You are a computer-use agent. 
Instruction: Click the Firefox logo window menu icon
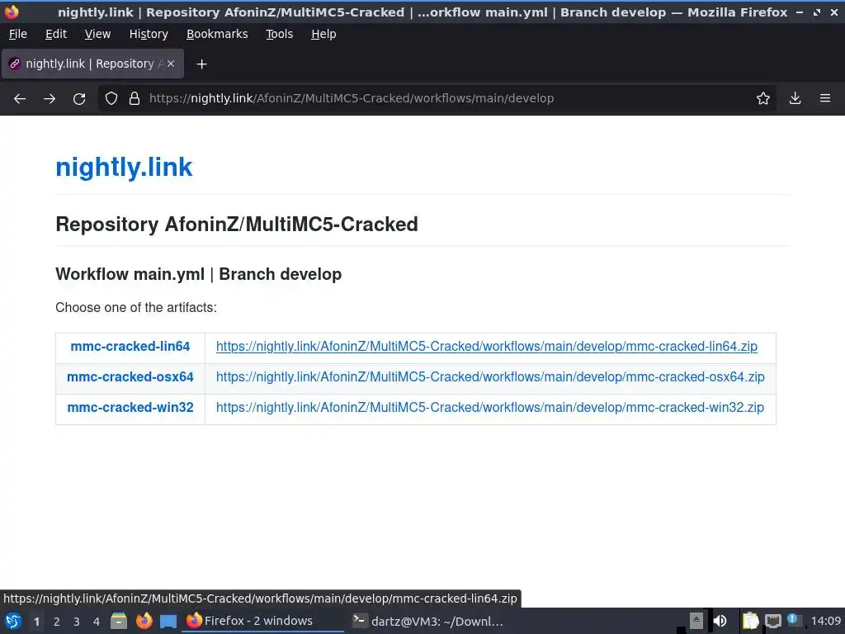12,12
